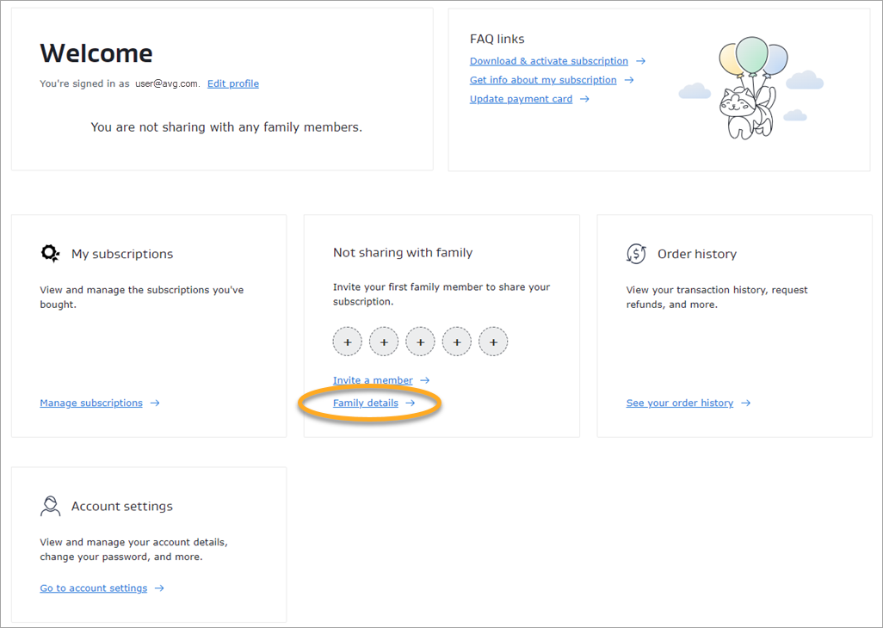883x628 pixels.
Task: Click the Account settings person icon
Action: point(50,506)
